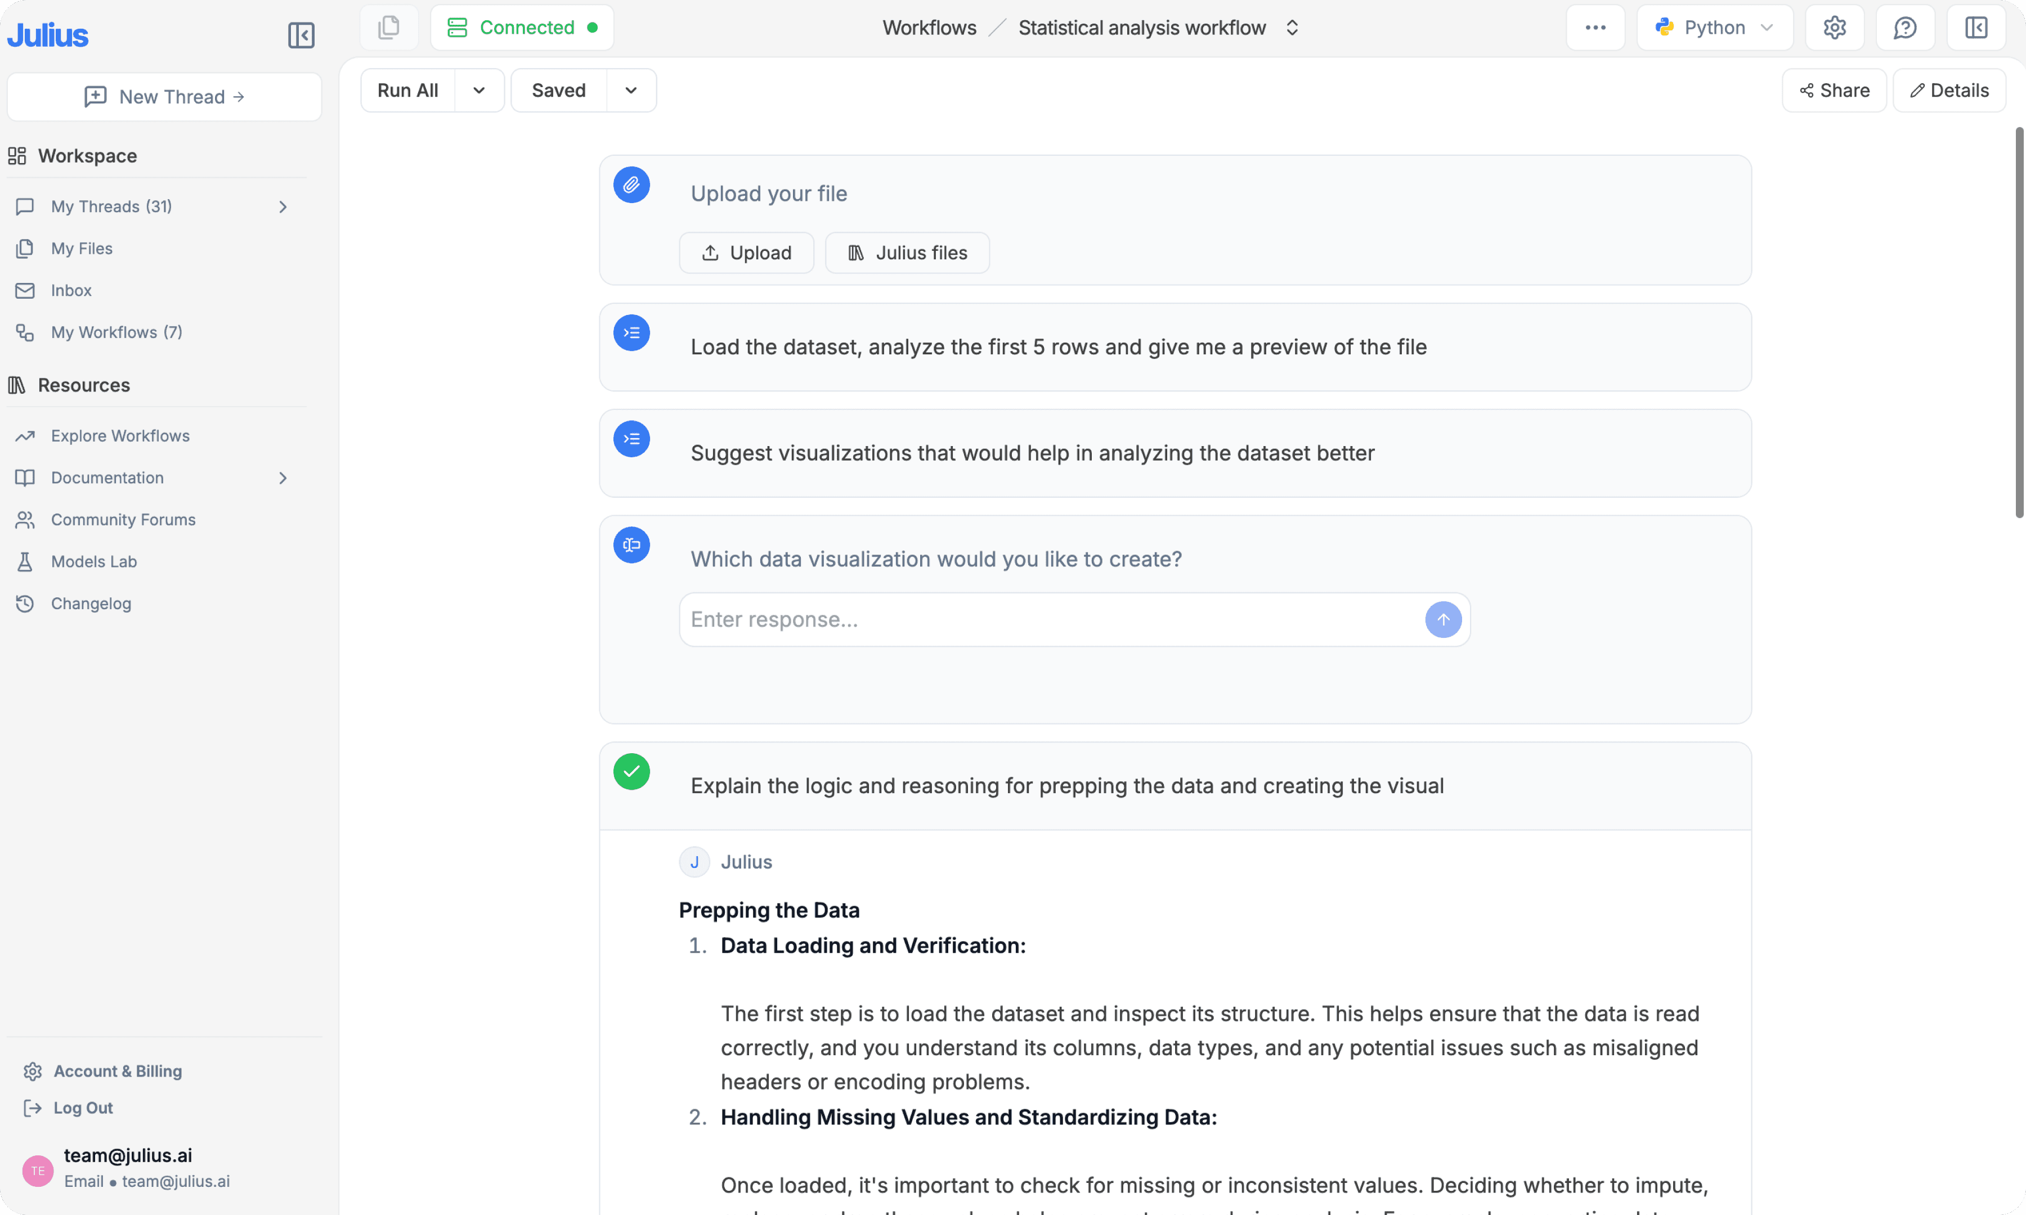Click the Enter response input field
2026x1215 pixels.
point(1048,620)
